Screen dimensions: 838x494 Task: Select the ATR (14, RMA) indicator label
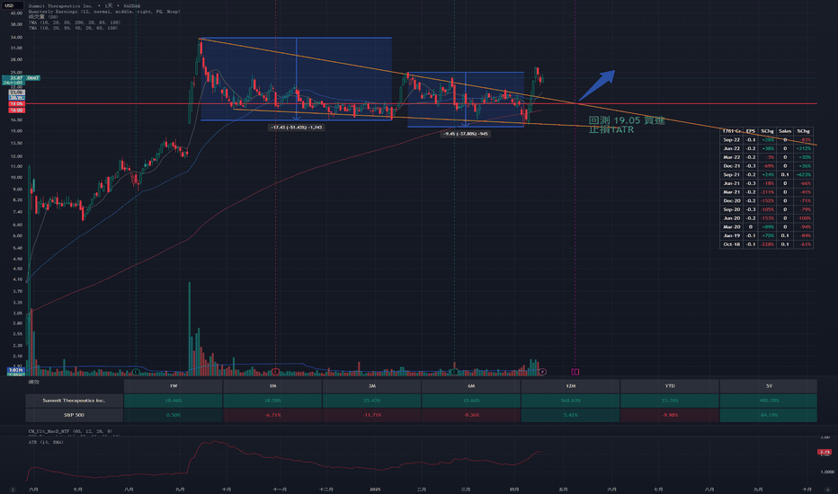coord(46,442)
